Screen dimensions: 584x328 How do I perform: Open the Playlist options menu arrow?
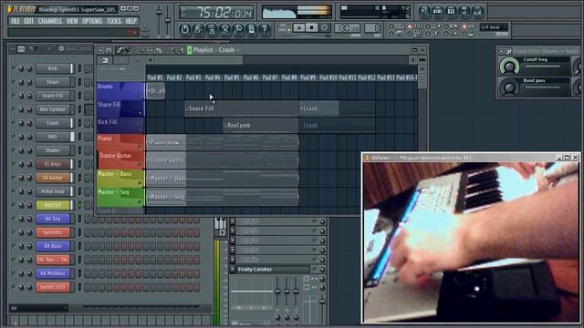(101, 50)
